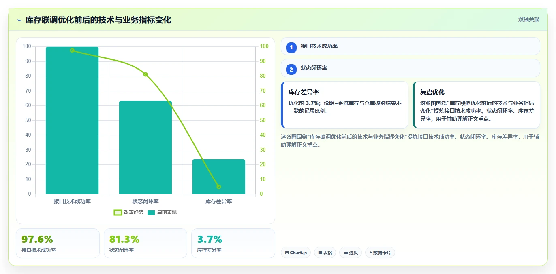Screen dimensions: 556x274
Task: Click the 双轴关联 label in header
Action: 528,20
